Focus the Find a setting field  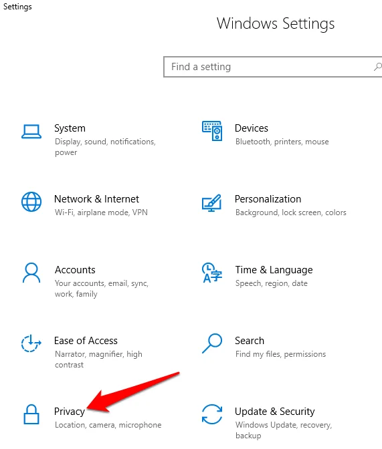[x=273, y=67]
